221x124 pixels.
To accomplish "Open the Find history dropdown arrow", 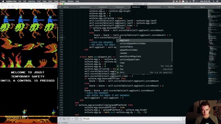I will click(x=181, y=119).
